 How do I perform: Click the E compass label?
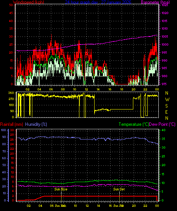coord(166,112)
